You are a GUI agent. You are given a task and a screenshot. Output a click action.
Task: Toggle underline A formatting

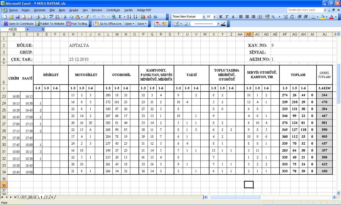233,17
